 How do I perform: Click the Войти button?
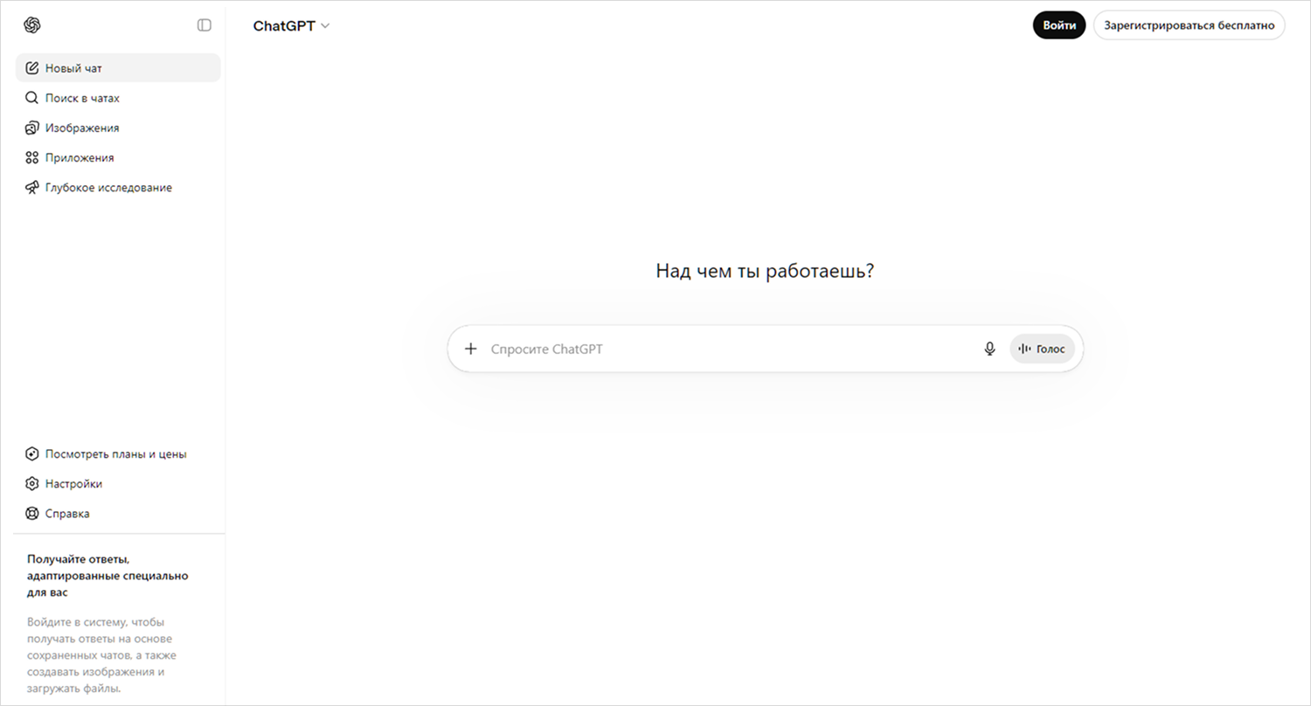[1059, 25]
